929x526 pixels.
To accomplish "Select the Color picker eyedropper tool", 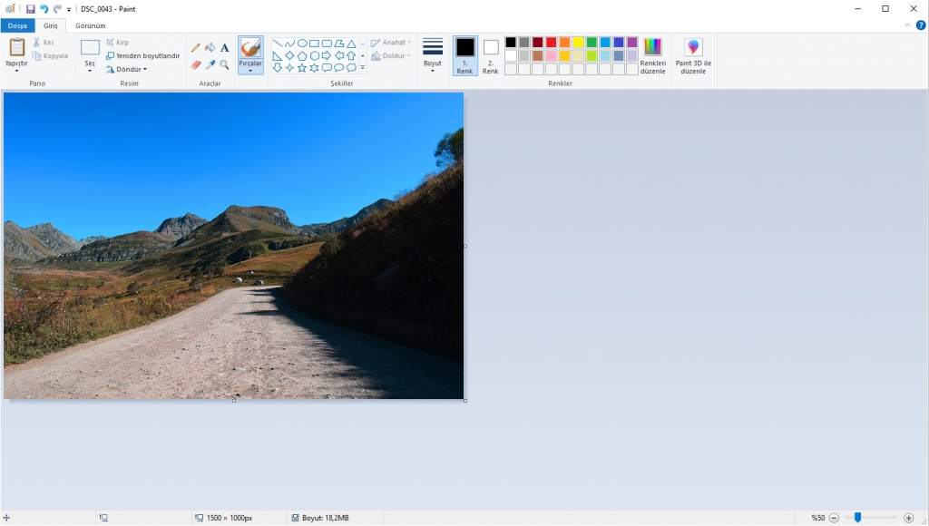I will (210, 63).
